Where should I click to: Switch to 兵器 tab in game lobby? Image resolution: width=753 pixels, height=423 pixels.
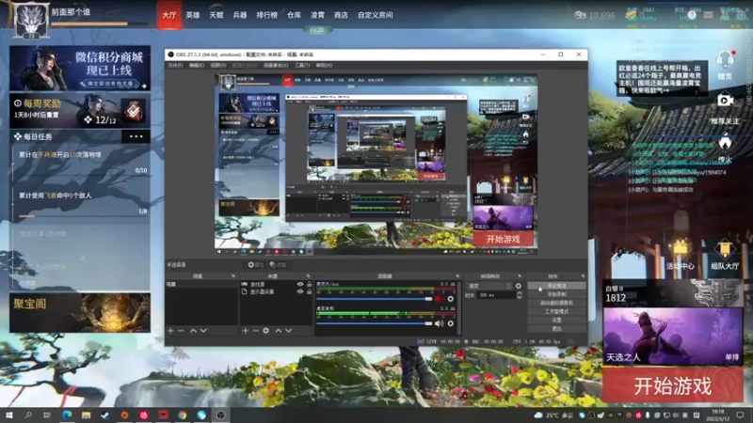pos(240,15)
